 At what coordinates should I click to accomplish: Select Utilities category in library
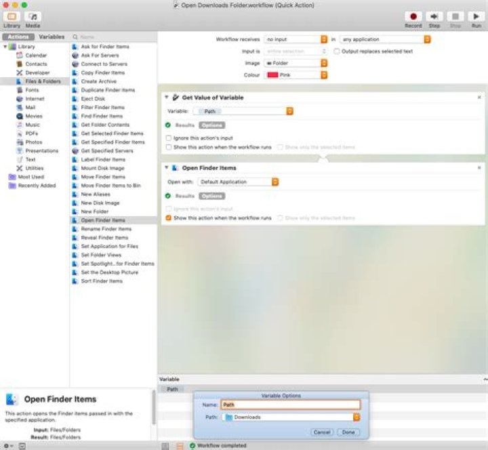click(x=35, y=168)
